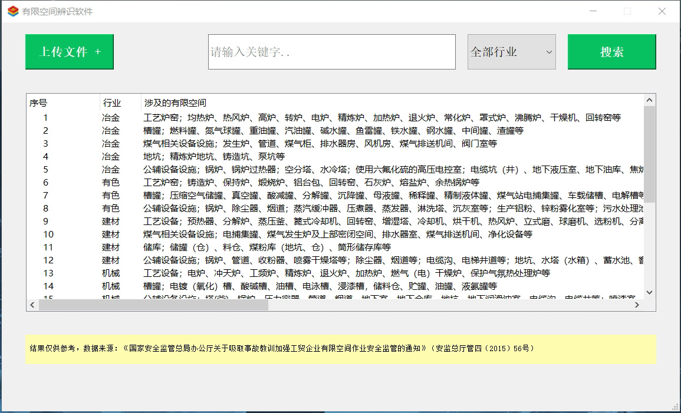
Task: Click the app logo icon in the title bar
Action: click(x=11, y=11)
